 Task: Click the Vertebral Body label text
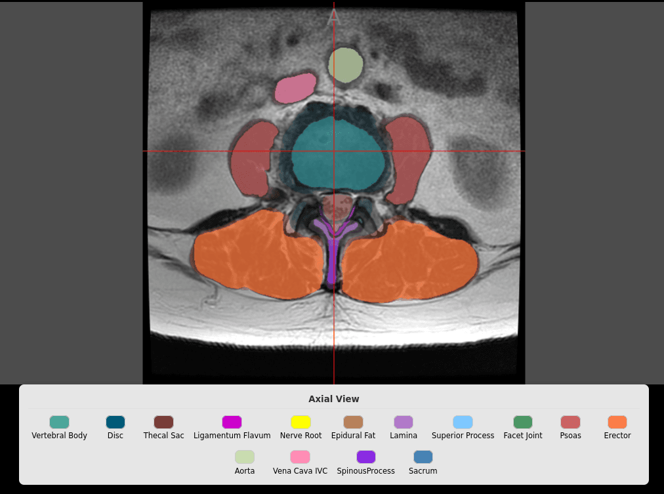[x=59, y=435]
